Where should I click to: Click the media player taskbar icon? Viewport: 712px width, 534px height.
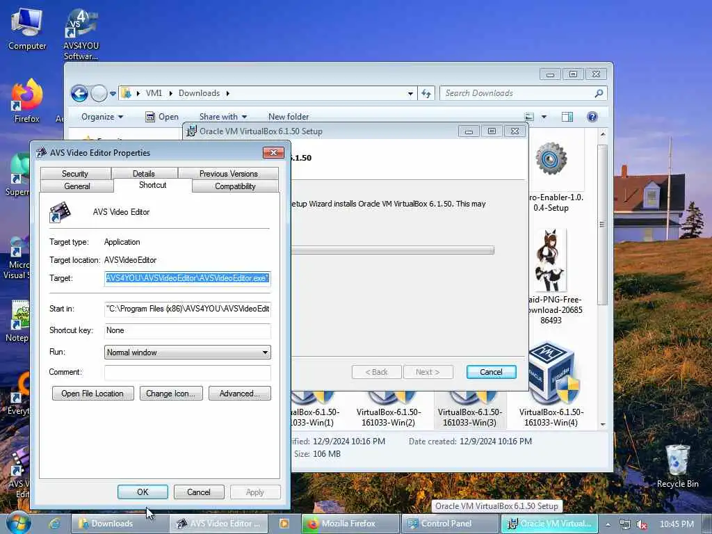point(284,524)
